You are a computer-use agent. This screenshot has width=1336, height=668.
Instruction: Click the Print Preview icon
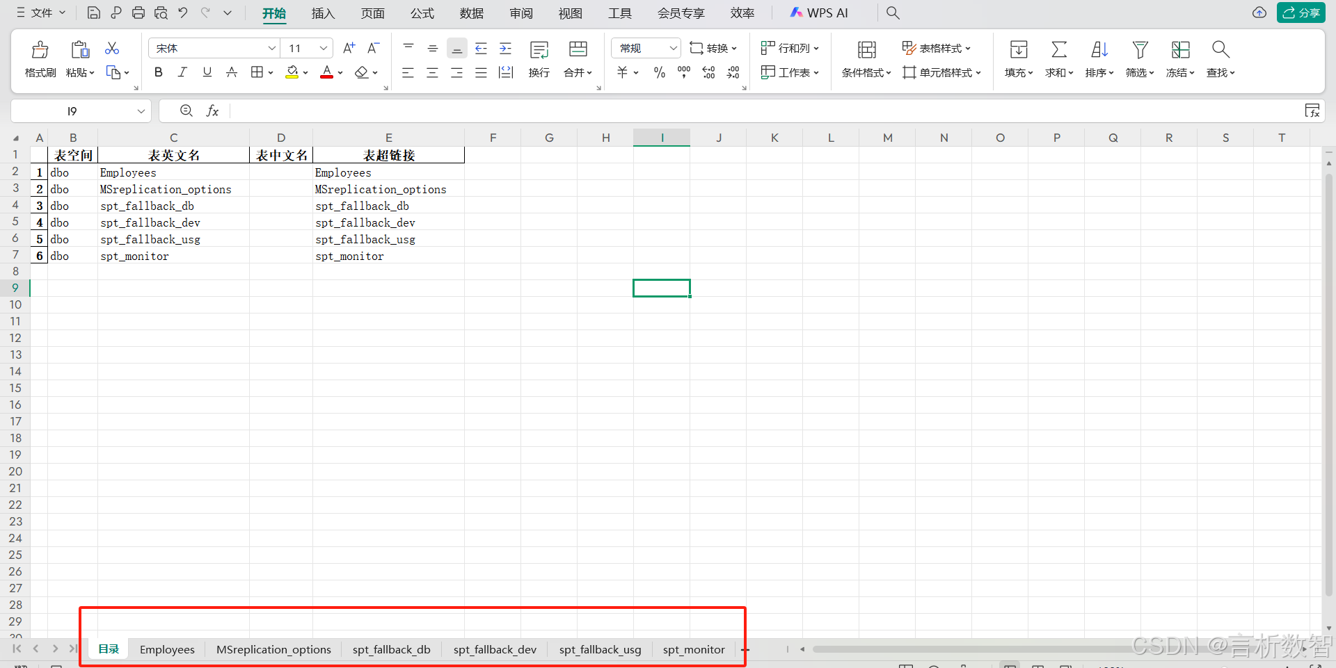coord(161,13)
